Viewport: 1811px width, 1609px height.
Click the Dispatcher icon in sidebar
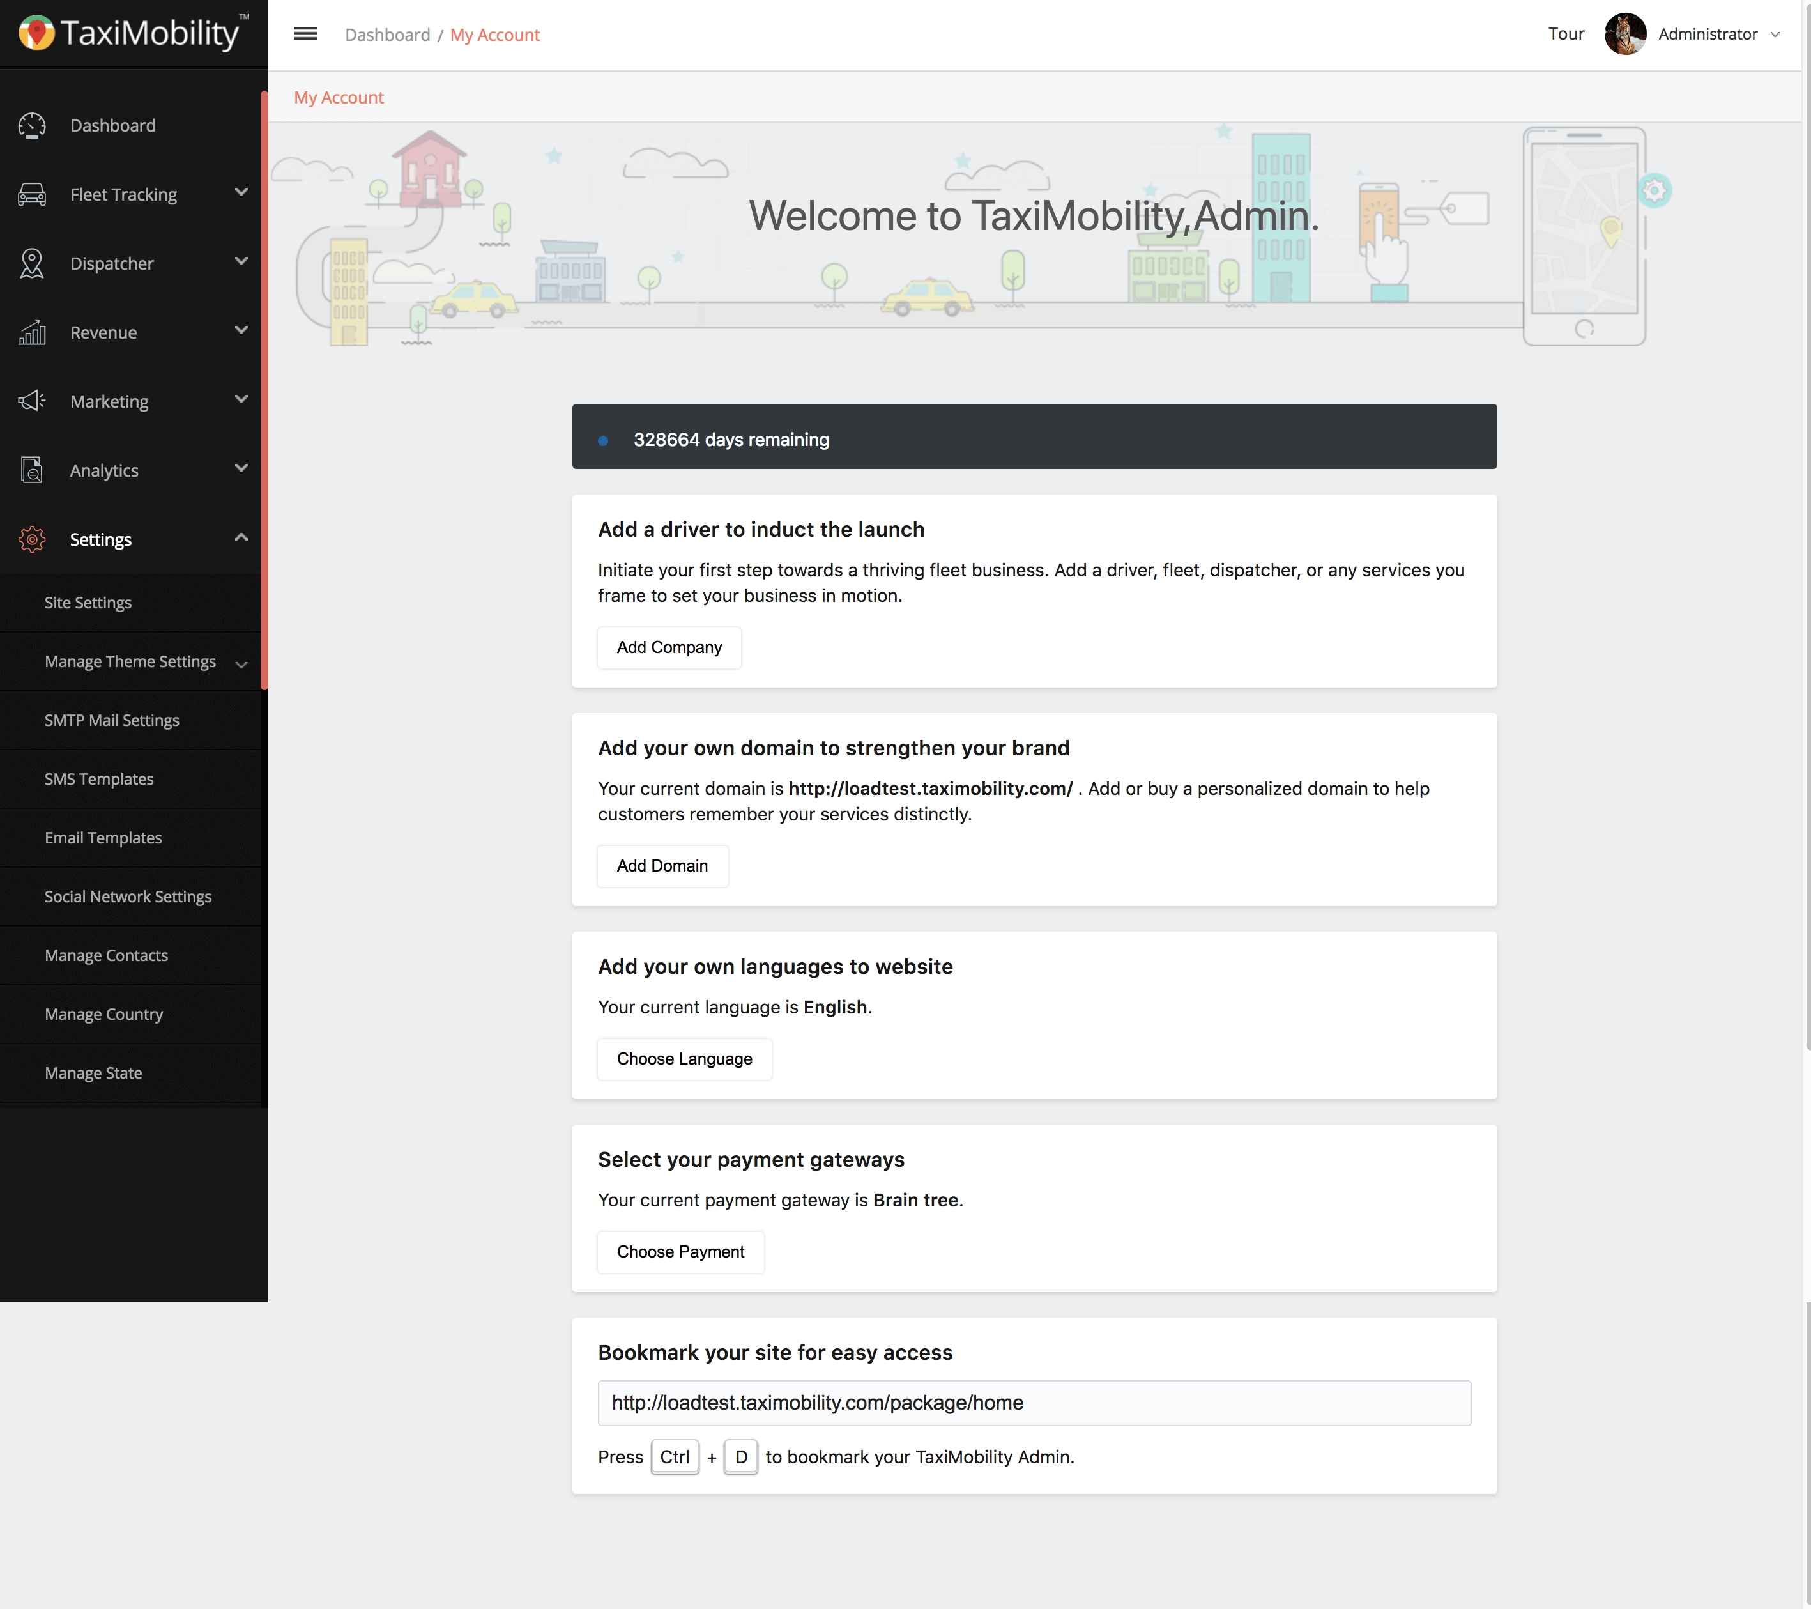[x=31, y=263]
